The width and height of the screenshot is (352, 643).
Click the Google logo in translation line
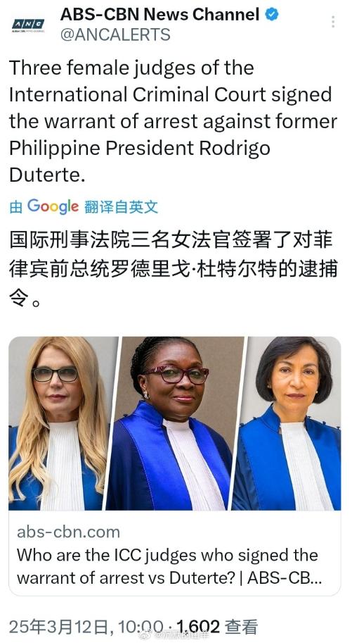pyautogui.click(x=53, y=206)
